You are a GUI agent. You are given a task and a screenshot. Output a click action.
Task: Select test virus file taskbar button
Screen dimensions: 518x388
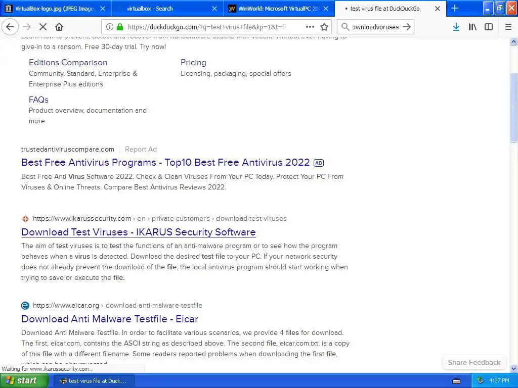click(x=94, y=381)
